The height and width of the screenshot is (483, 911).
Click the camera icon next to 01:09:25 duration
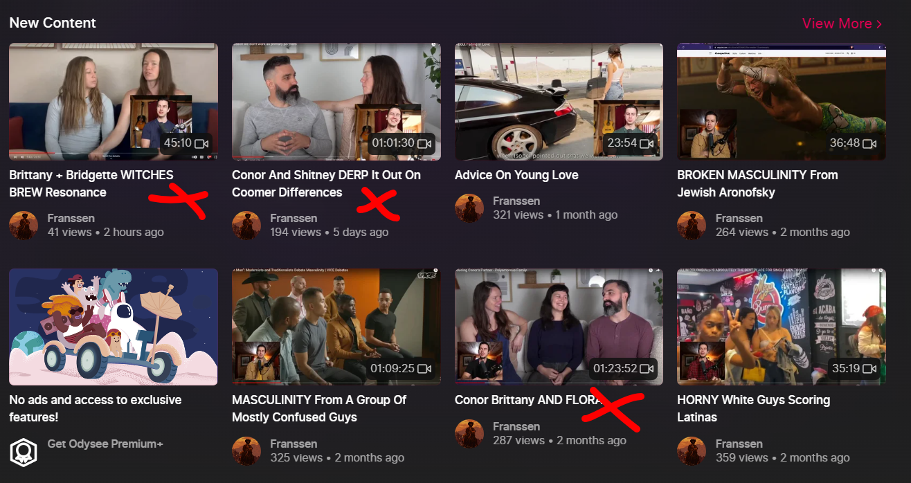(x=424, y=368)
